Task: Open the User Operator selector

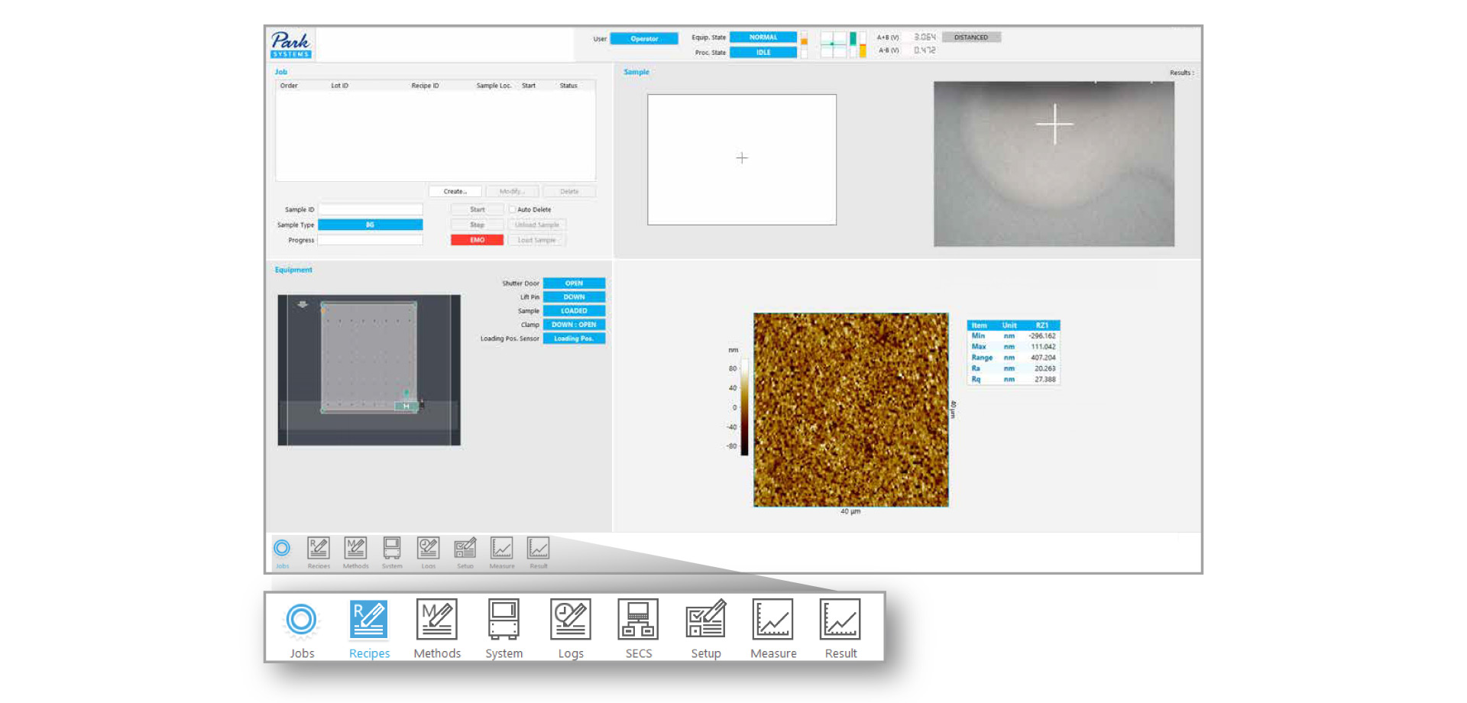Action: click(644, 39)
